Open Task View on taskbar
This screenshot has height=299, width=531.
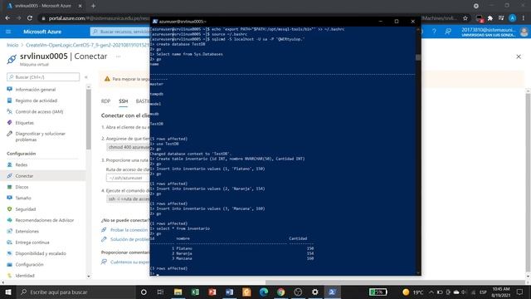coord(160,292)
